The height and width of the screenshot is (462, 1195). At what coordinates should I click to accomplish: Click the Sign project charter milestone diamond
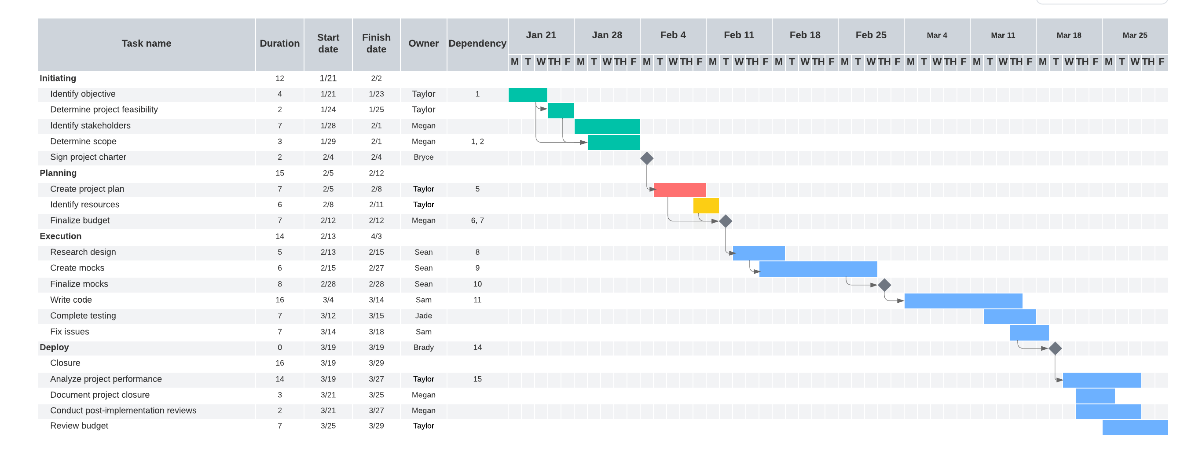(647, 159)
